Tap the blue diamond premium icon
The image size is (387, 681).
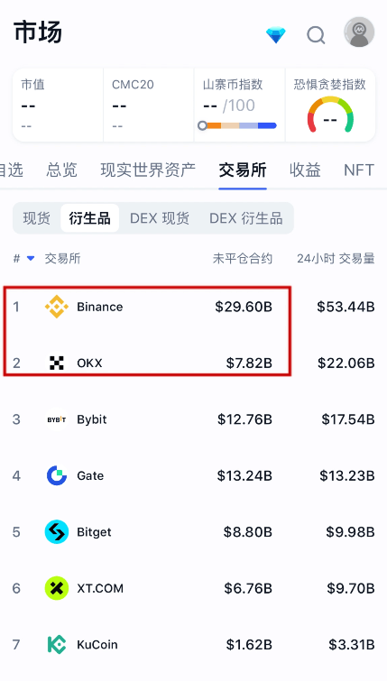(276, 35)
